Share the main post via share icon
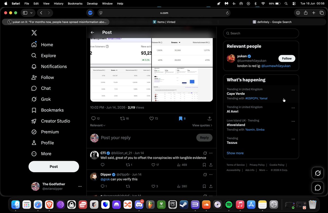This screenshot has width=328, height=213. [x=210, y=118]
